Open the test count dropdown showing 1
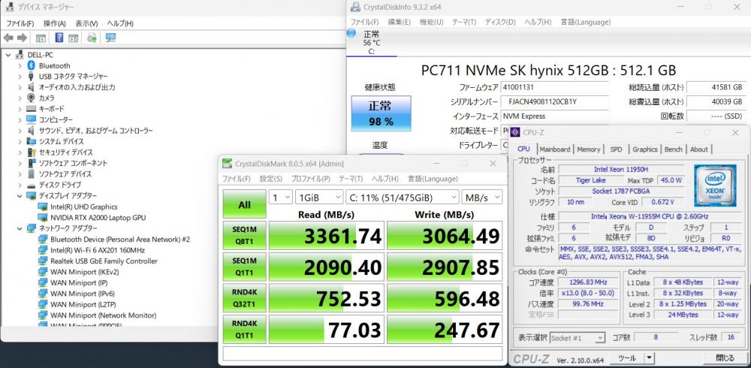751x368 pixels. point(281,197)
